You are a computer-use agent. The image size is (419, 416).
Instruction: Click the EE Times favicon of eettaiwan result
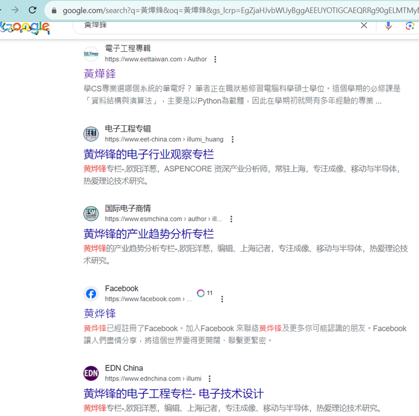[91, 54]
